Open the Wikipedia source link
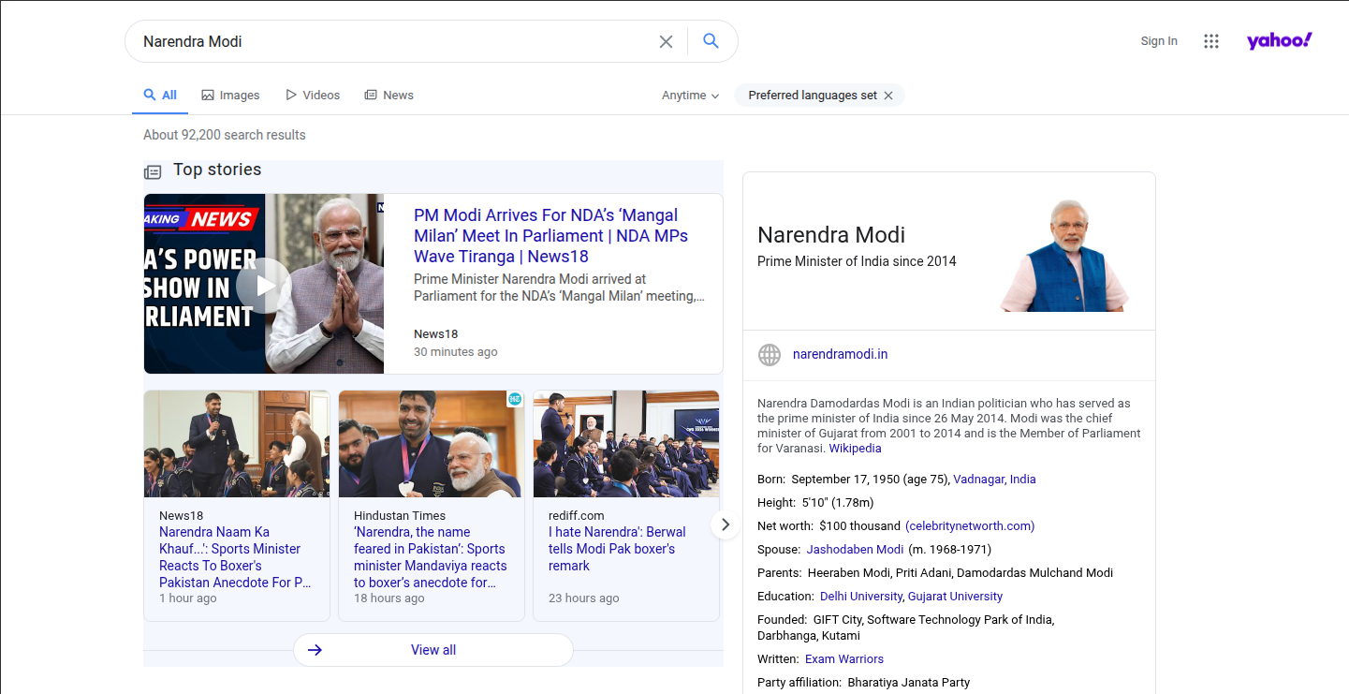1349x694 pixels. 855,449
